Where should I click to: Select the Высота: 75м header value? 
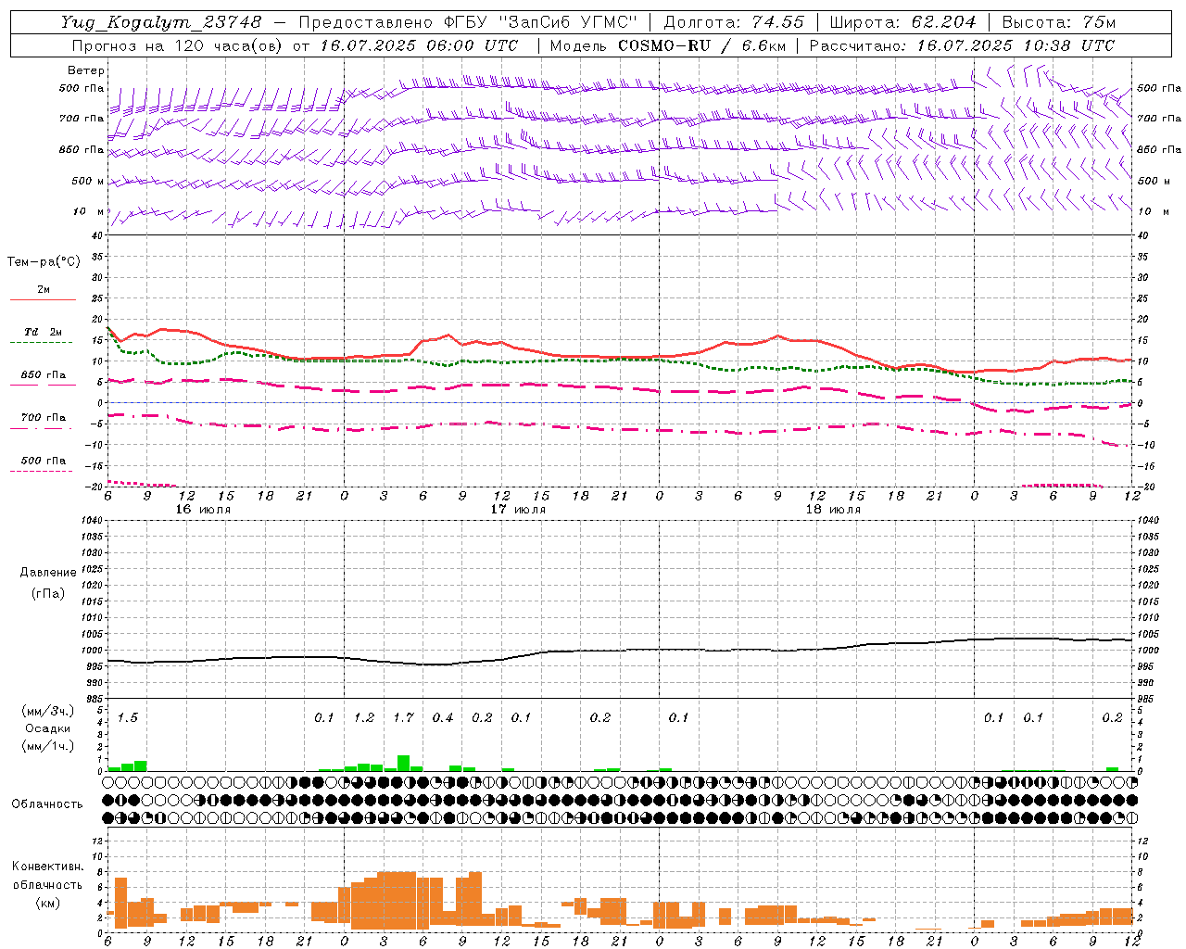point(1058,22)
